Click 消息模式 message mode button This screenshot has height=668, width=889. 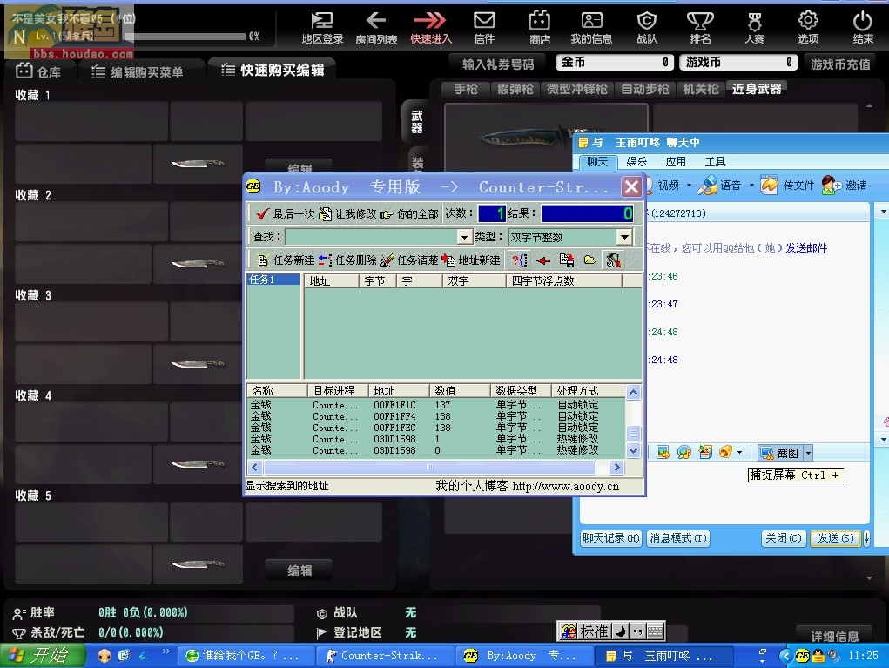tap(678, 538)
